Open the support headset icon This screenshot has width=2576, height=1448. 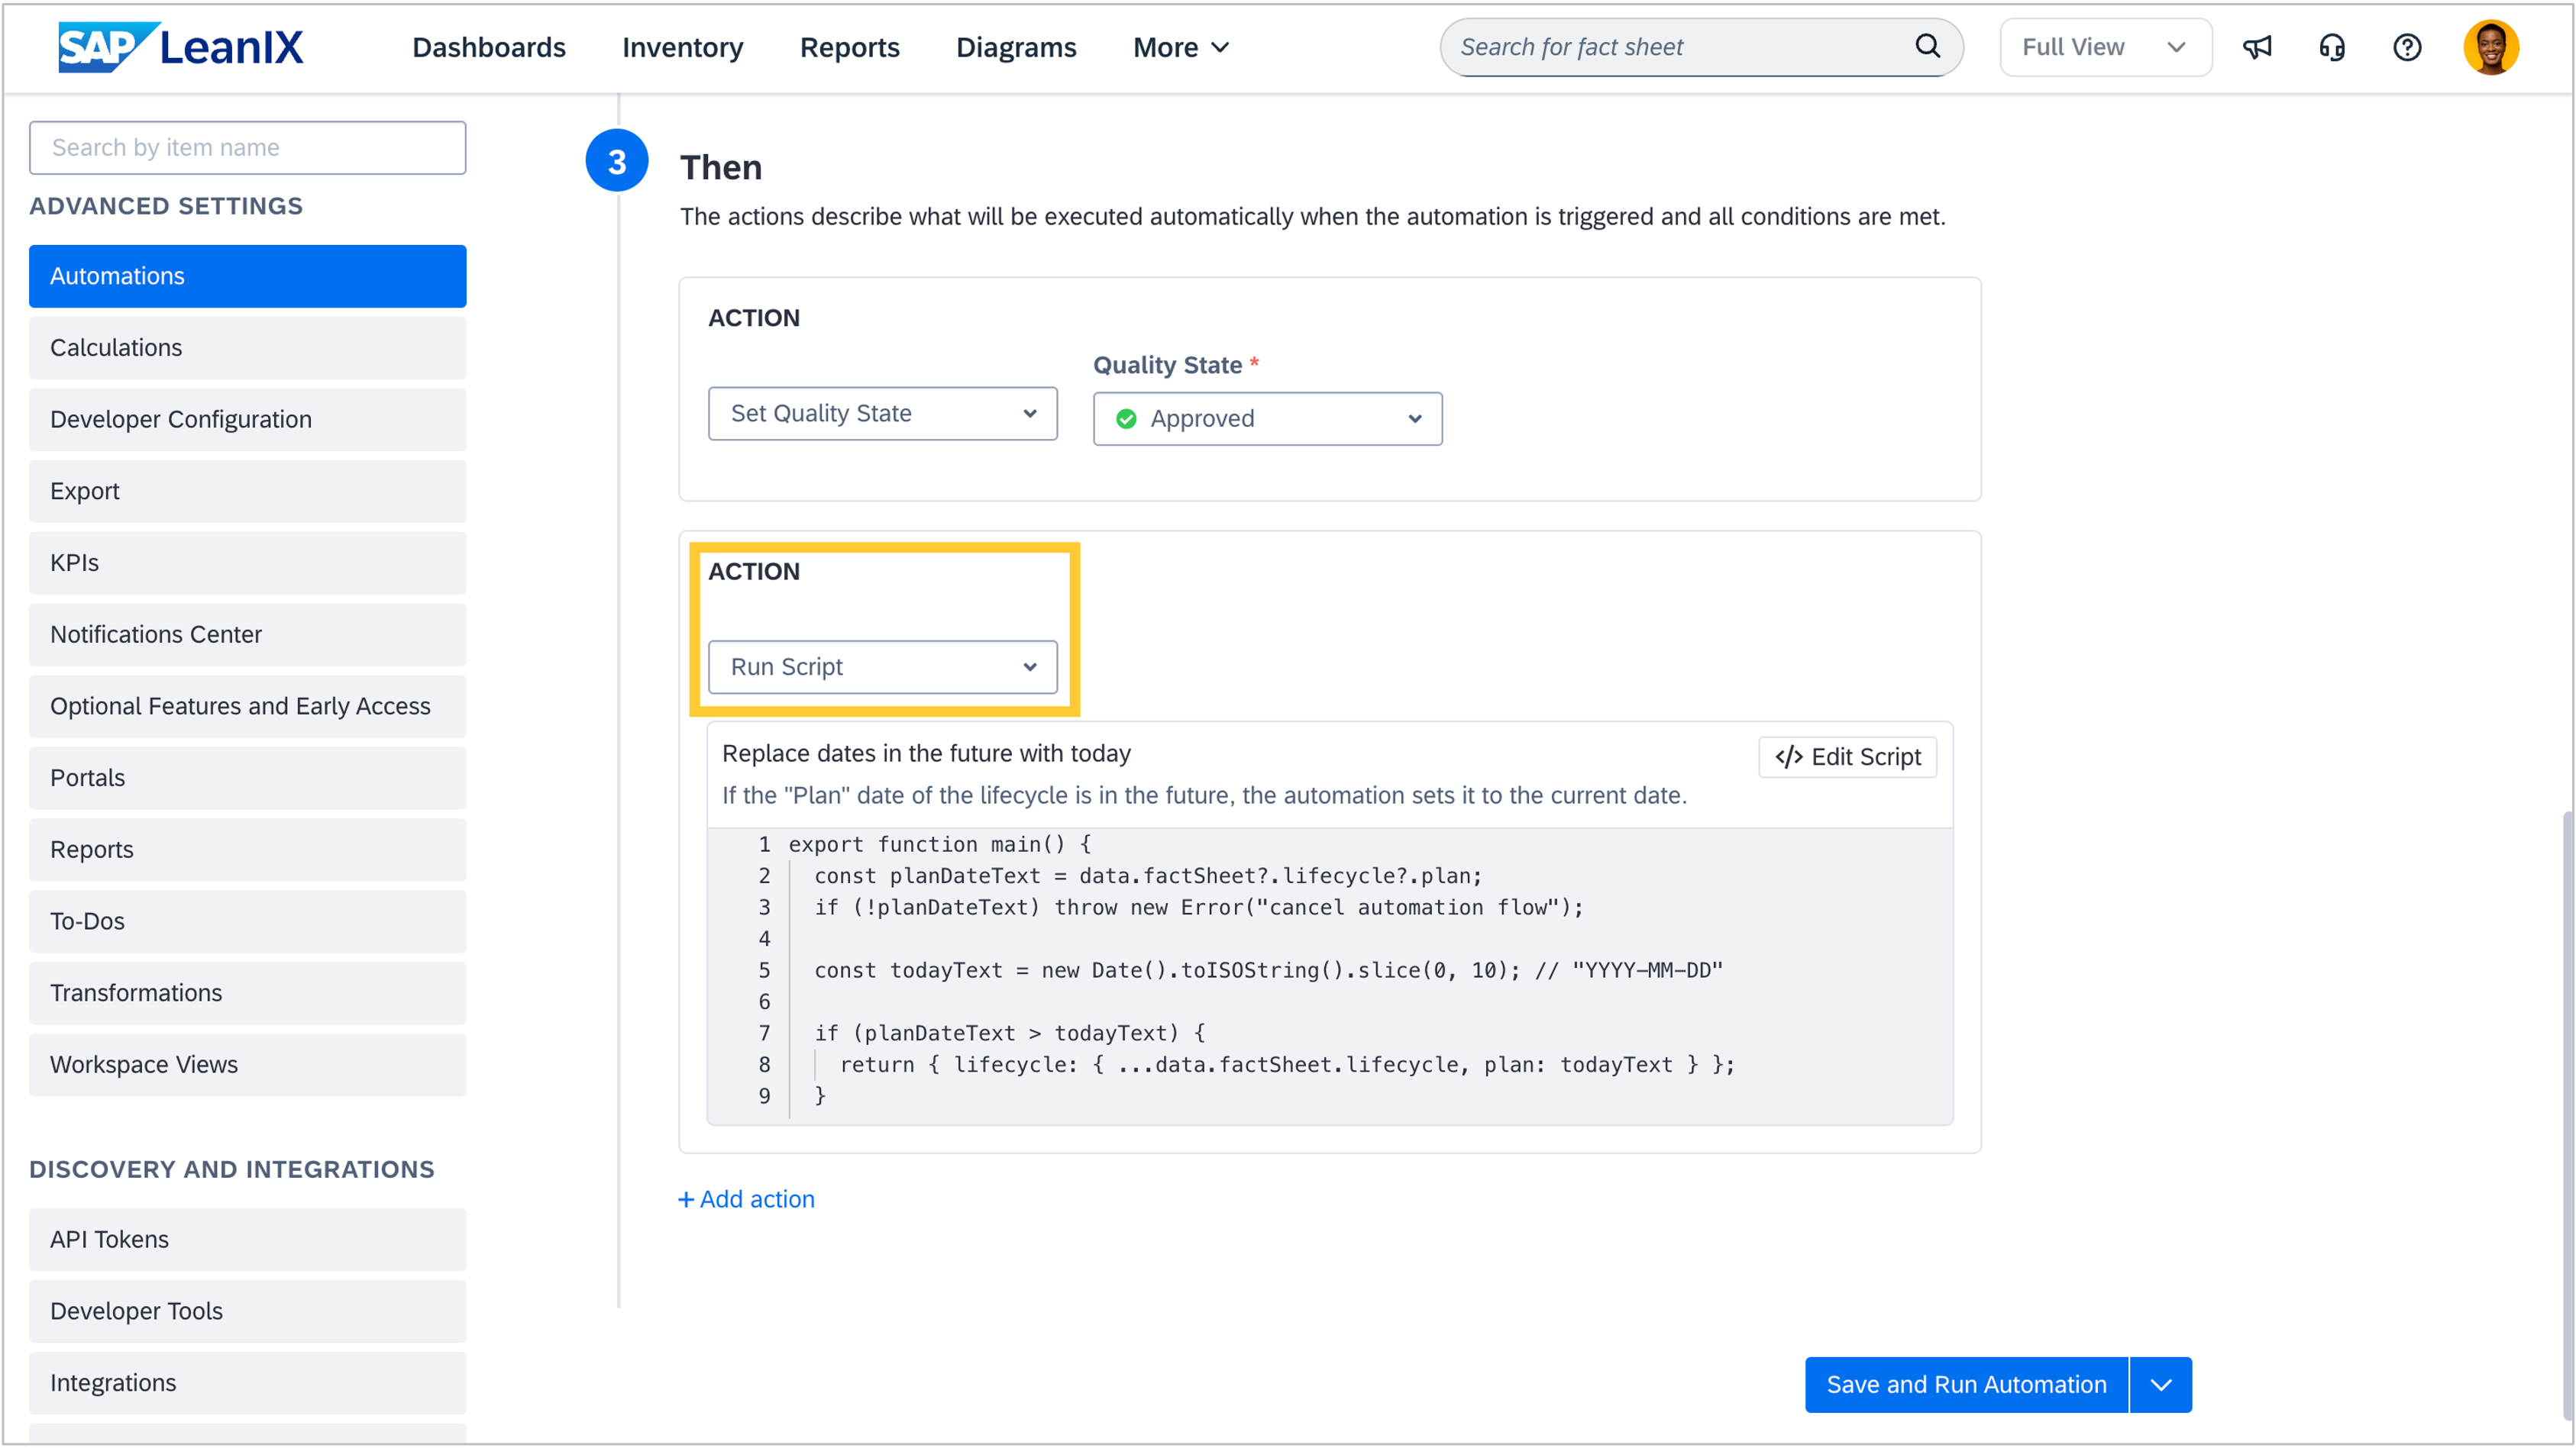(2332, 47)
